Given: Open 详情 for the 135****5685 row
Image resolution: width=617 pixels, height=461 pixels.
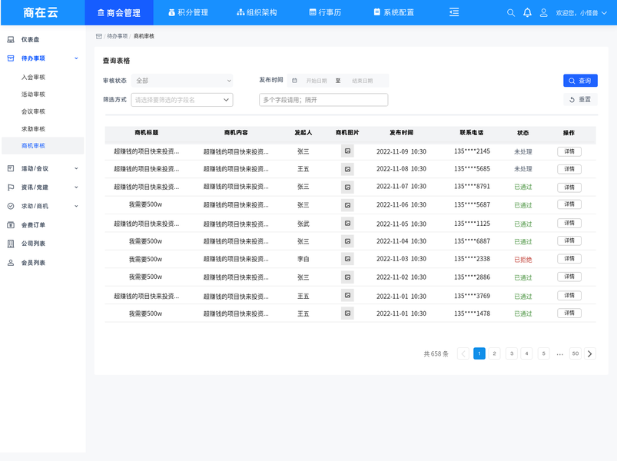Looking at the screenshot, I should click(x=569, y=169).
